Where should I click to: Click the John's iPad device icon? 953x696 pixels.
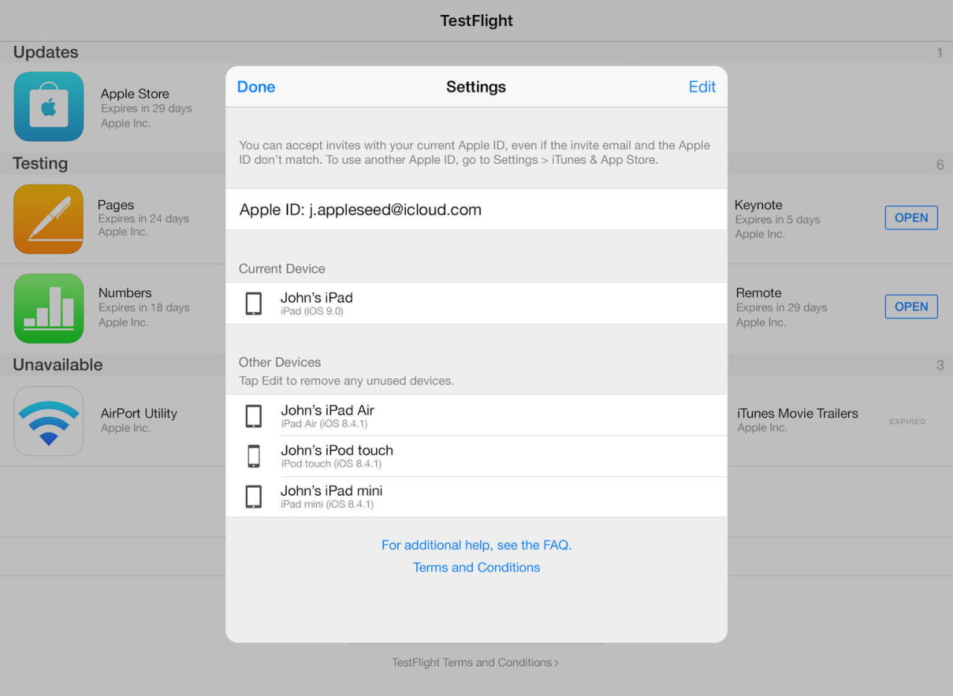point(253,304)
